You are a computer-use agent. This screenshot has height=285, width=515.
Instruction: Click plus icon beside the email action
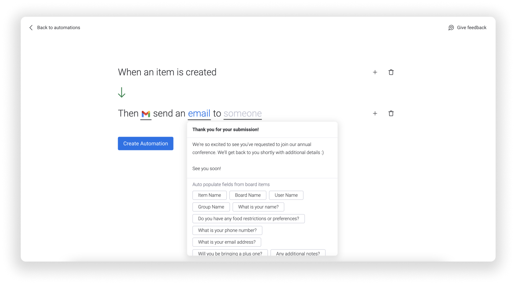375,114
